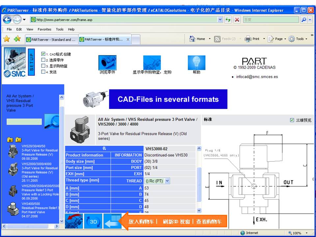The height and width of the screenshot is (237, 316).
Task: Expand the search provider dropdown arrow
Action: tap(310, 20)
